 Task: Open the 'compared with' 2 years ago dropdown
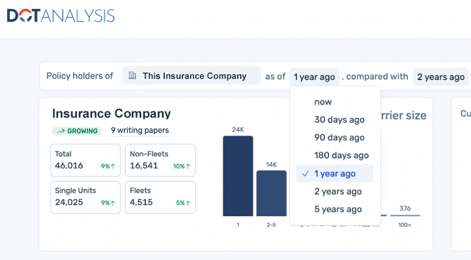click(x=440, y=77)
